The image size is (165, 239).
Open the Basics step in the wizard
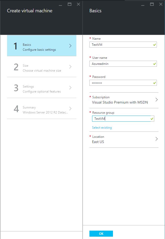42,46
